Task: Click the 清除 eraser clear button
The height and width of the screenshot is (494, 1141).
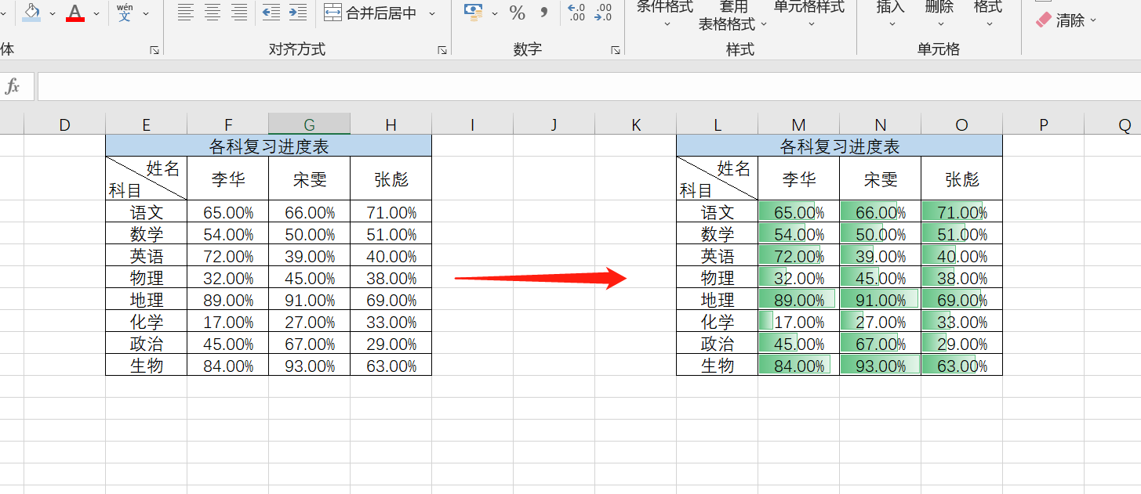Action: pos(1067,20)
